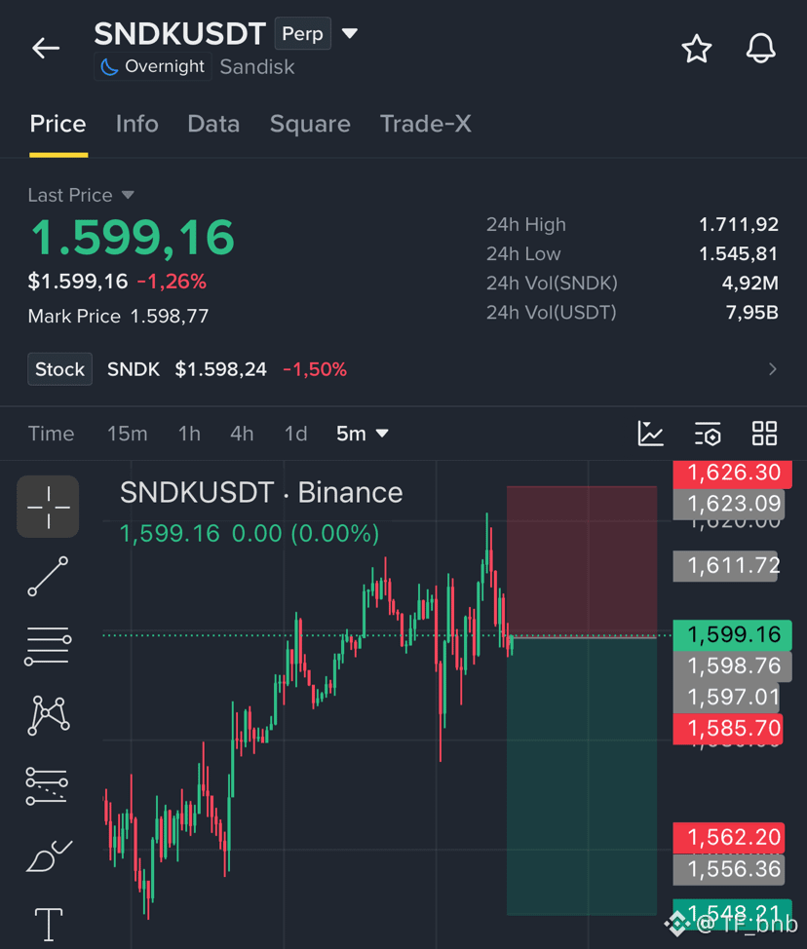Click the 24h Low value 1.545,81
This screenshot has height=949, width=807.
coord(739,253)
